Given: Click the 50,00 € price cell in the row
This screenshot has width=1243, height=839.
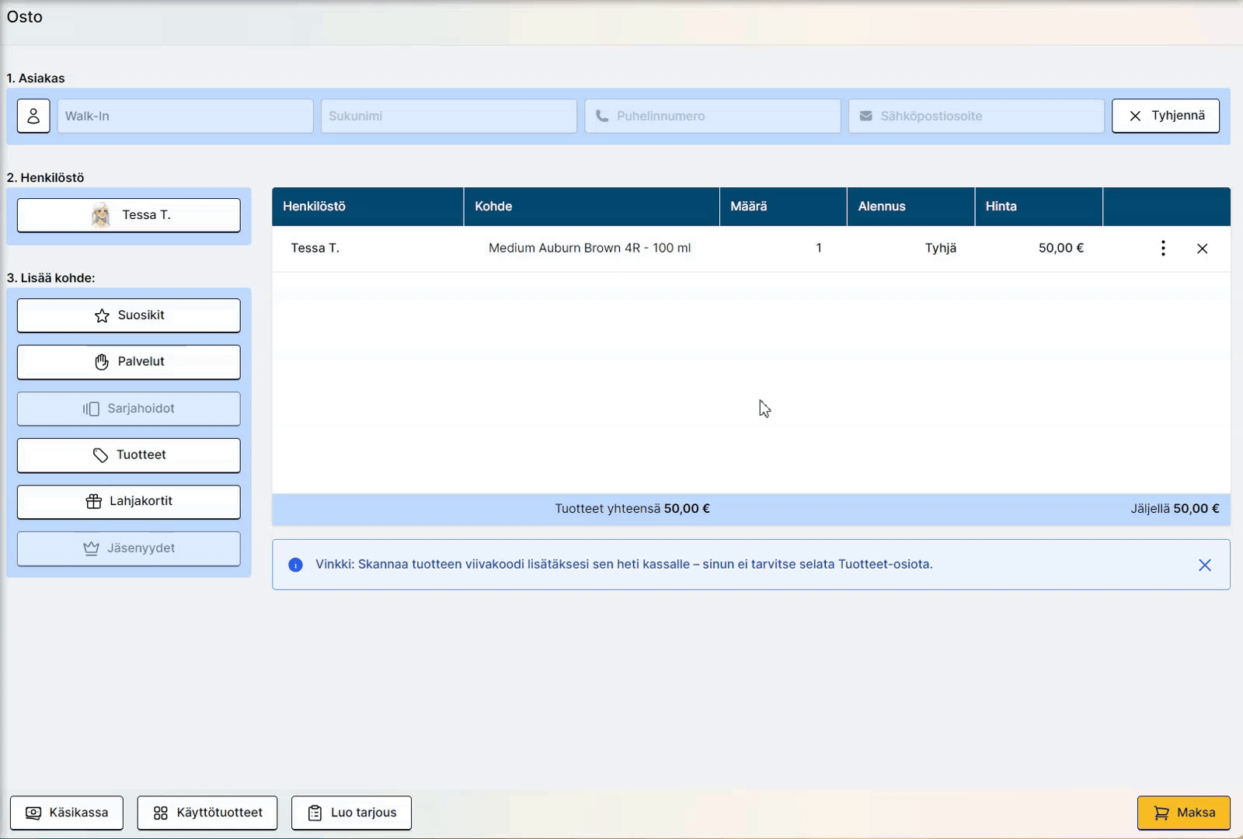Looking at the screenshot, I should click(x=1061, y=248).
